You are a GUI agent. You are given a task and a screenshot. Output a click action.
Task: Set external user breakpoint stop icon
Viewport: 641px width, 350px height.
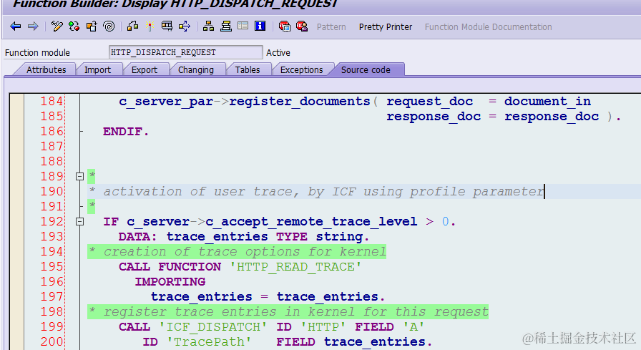(302, 26)
